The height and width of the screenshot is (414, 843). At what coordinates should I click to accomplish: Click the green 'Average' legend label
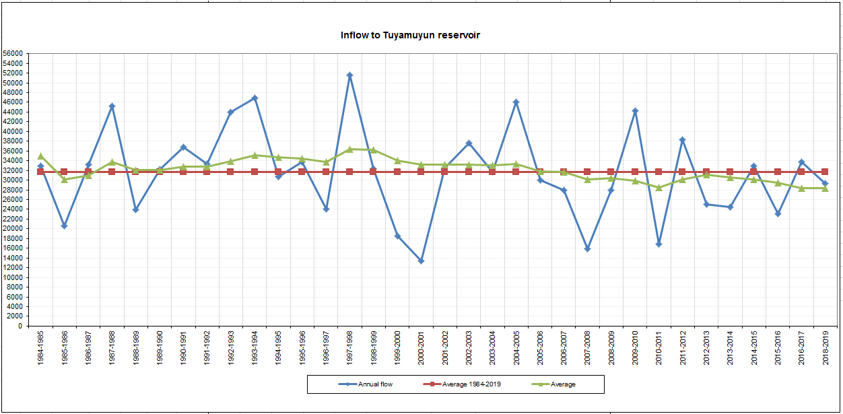pyautogui.click(x=562, y=384)
